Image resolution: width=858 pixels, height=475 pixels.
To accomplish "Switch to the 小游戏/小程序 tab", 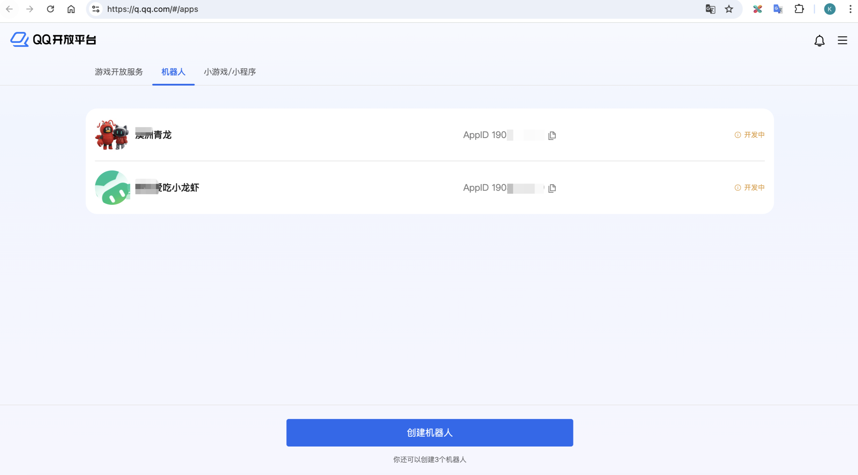I will coord(229,72).
